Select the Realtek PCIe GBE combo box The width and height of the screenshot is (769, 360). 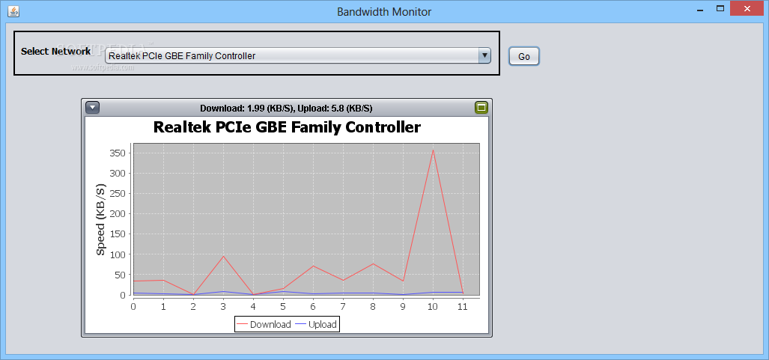coord(298,55)
